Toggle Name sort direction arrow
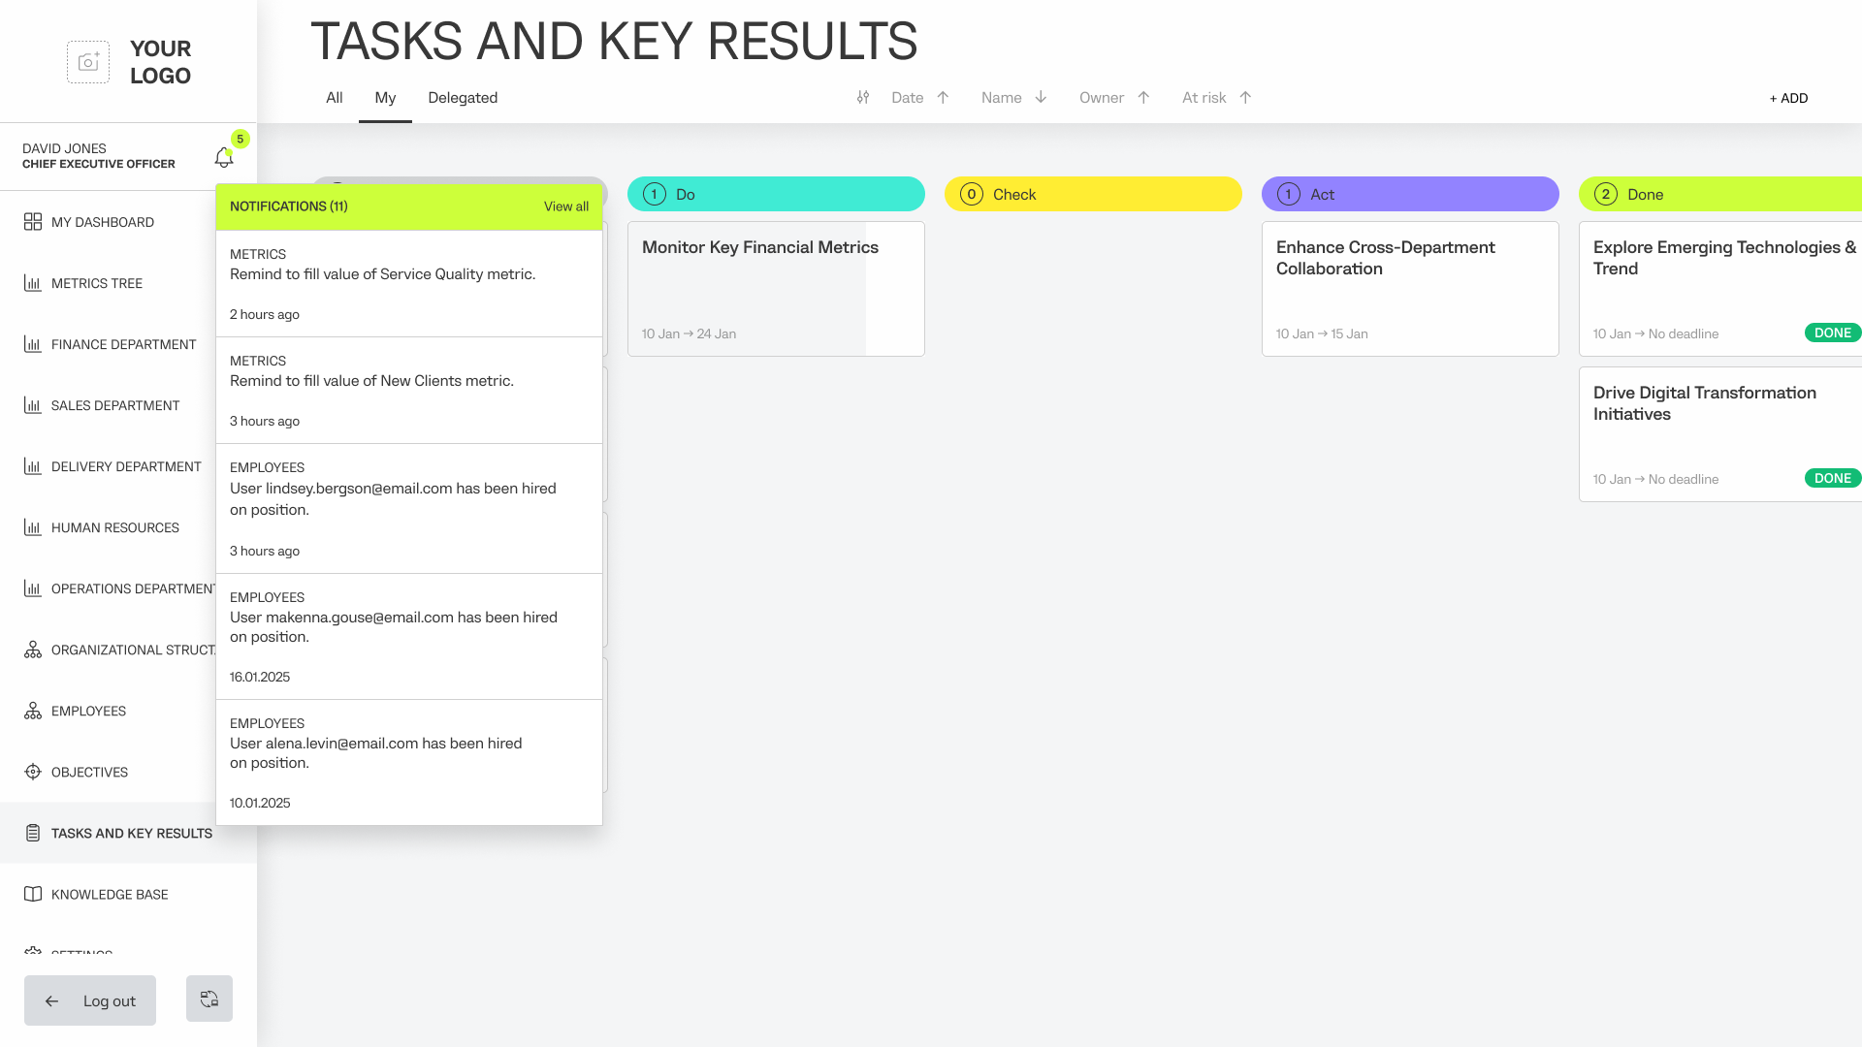The height and width of the screenshot is (1047, 1862). (1041, 97)
